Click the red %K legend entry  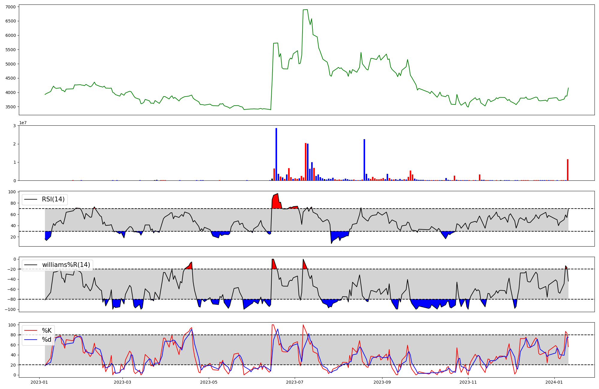pyautogui.click(x=46, y=331)
